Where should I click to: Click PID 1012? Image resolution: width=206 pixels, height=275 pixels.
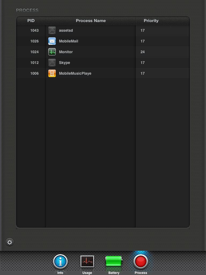pos(34,63)
